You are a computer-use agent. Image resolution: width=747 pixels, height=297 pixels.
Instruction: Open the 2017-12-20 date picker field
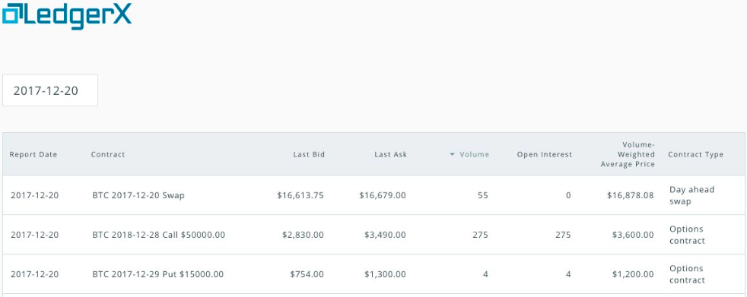[50, 90]
